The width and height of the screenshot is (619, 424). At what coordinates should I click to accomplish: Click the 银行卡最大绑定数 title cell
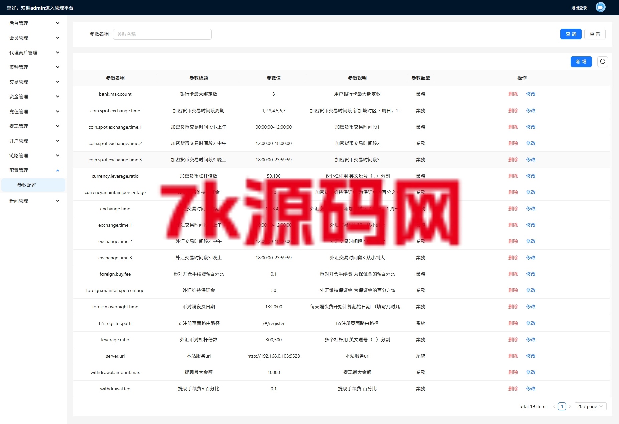[x=199, y=94]
